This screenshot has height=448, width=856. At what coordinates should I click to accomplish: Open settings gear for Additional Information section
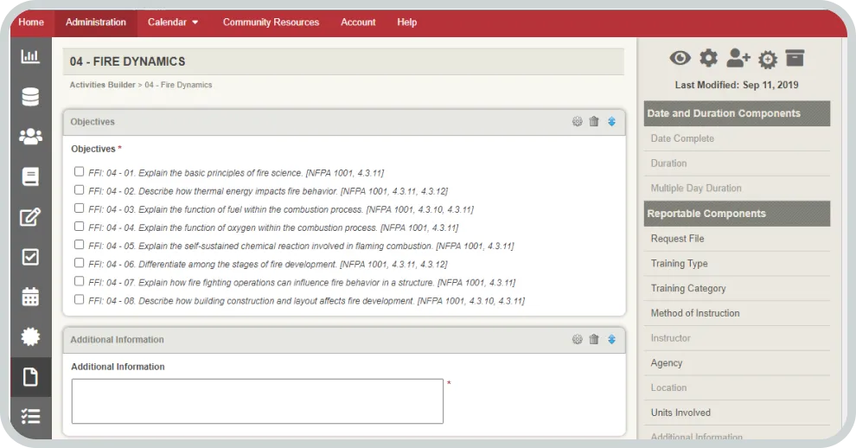pyautogui.click(x=577, y=340)
